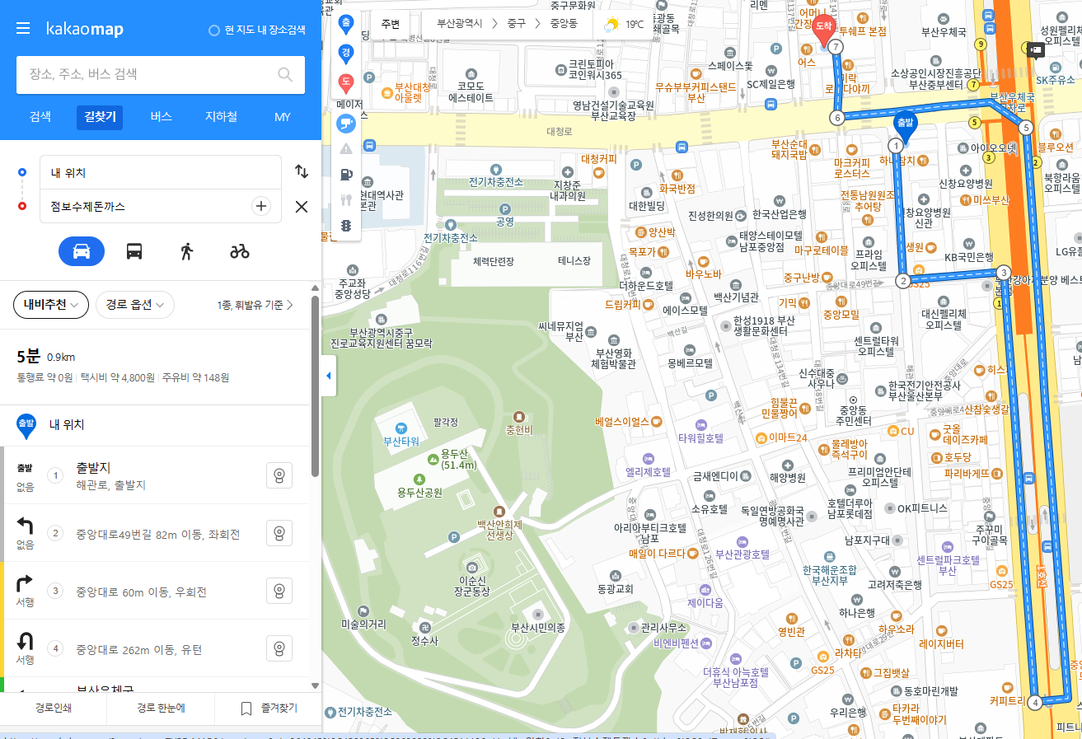Show location for step 2 중앙대로49번길
Screen dimensions: 1082x739
pos(279,533)
